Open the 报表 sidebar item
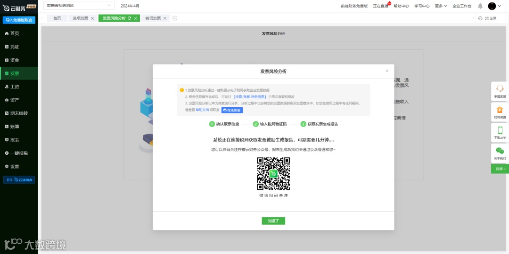Screen dimensions: 509x254 point(19,140)
